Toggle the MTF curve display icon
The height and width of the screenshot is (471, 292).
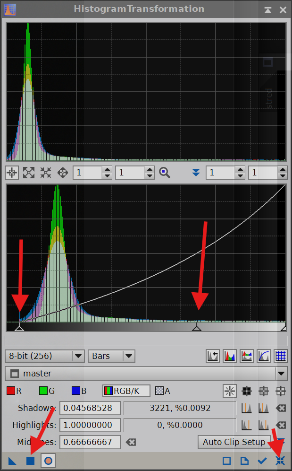tap(264, 356)
